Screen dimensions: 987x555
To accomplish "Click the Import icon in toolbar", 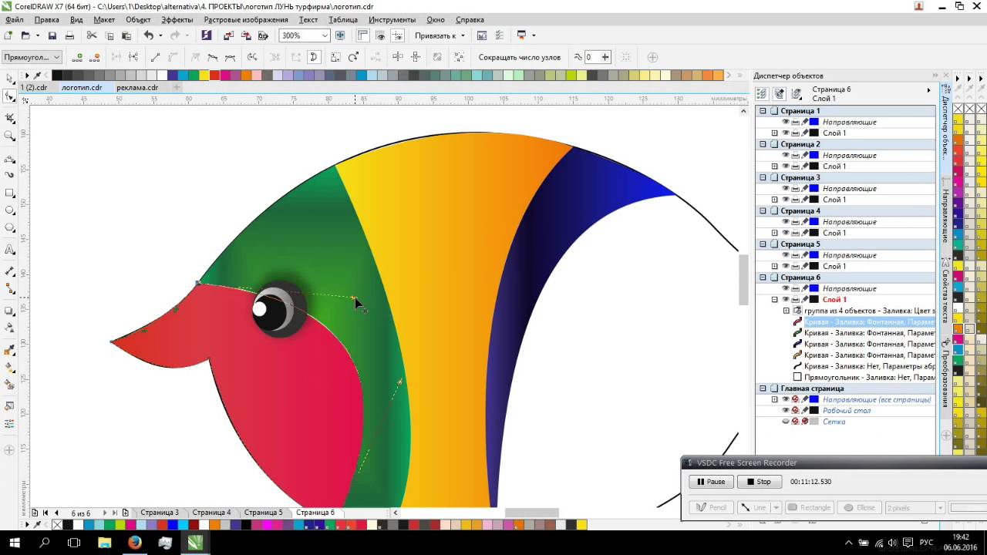I will [x=228, y=35].
